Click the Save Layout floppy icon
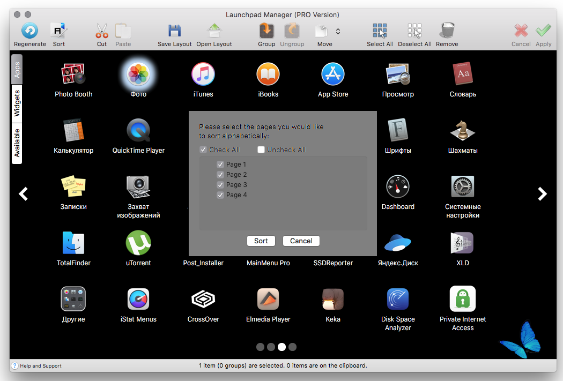The image size is (563, 381). [174, 31]
